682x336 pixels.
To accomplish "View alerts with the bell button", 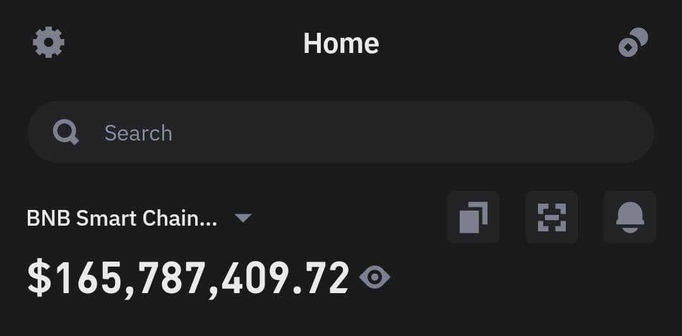I will click(630, 217).
